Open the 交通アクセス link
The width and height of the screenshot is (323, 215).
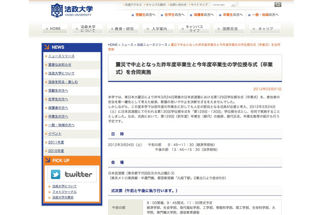(x=133, y=5)
